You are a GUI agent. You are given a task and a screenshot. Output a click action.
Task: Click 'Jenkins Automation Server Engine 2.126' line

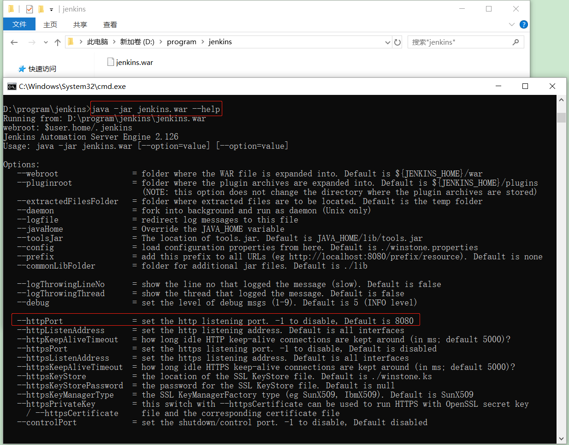pos(91,137)
